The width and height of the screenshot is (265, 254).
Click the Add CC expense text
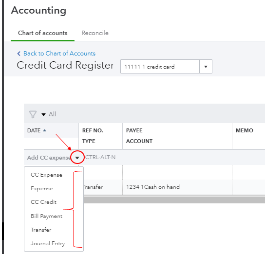point(49,158)
